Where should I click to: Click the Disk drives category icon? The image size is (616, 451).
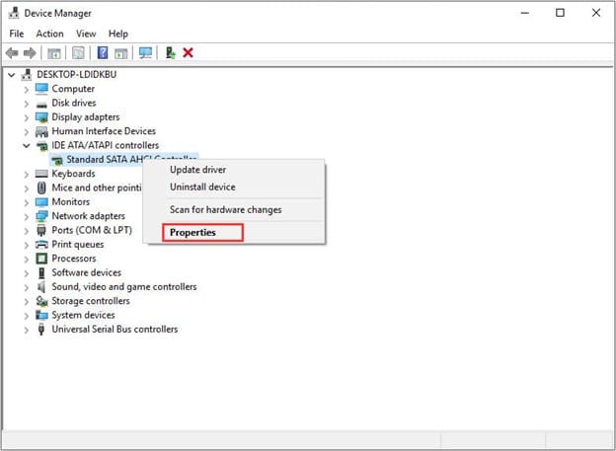(41, 104)
